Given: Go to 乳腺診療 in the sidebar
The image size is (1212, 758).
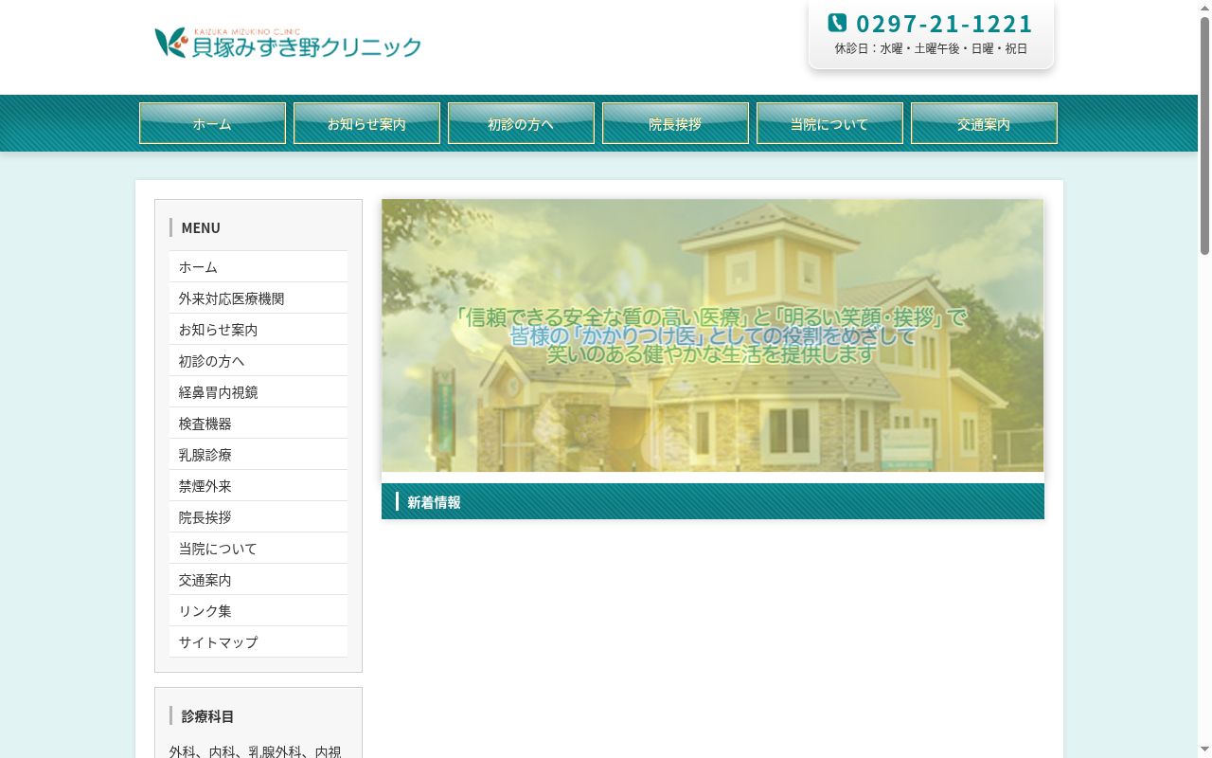Looking at the screenshot, I should coord(258,455).
